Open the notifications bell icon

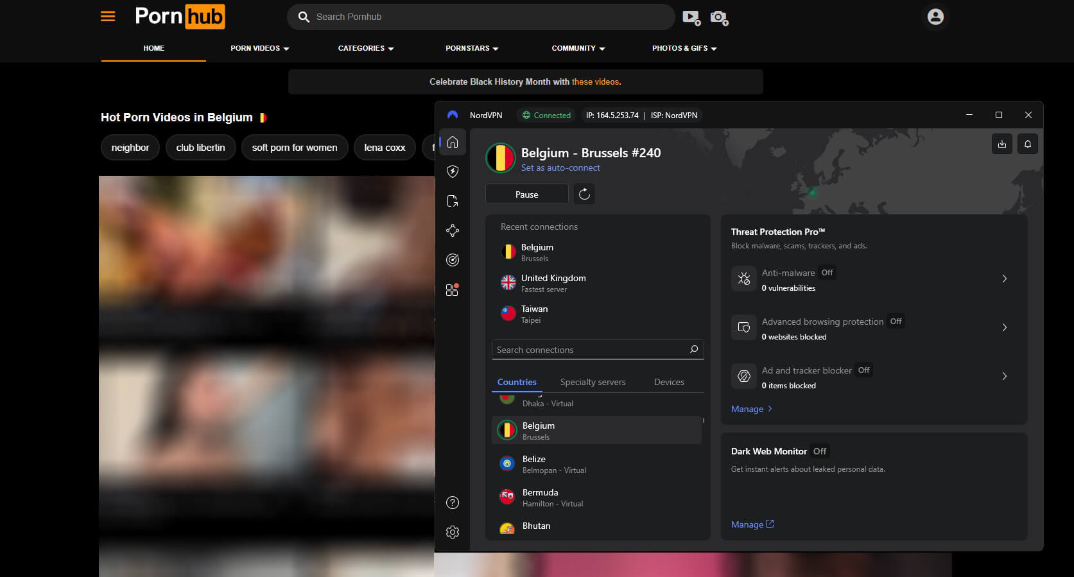[x=1028, y=144]
